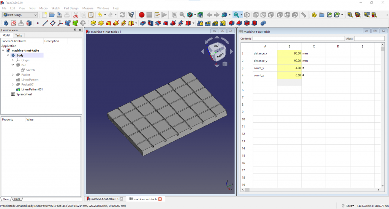Image resolution: width=389 pixels, height=209 pixels.
Task: Click the Create sketch icon
Action: coord(14,23)
